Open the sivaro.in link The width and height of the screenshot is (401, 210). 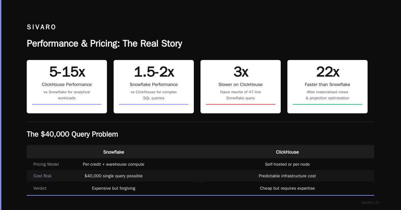pyautogui.click(x=371, y=202)
